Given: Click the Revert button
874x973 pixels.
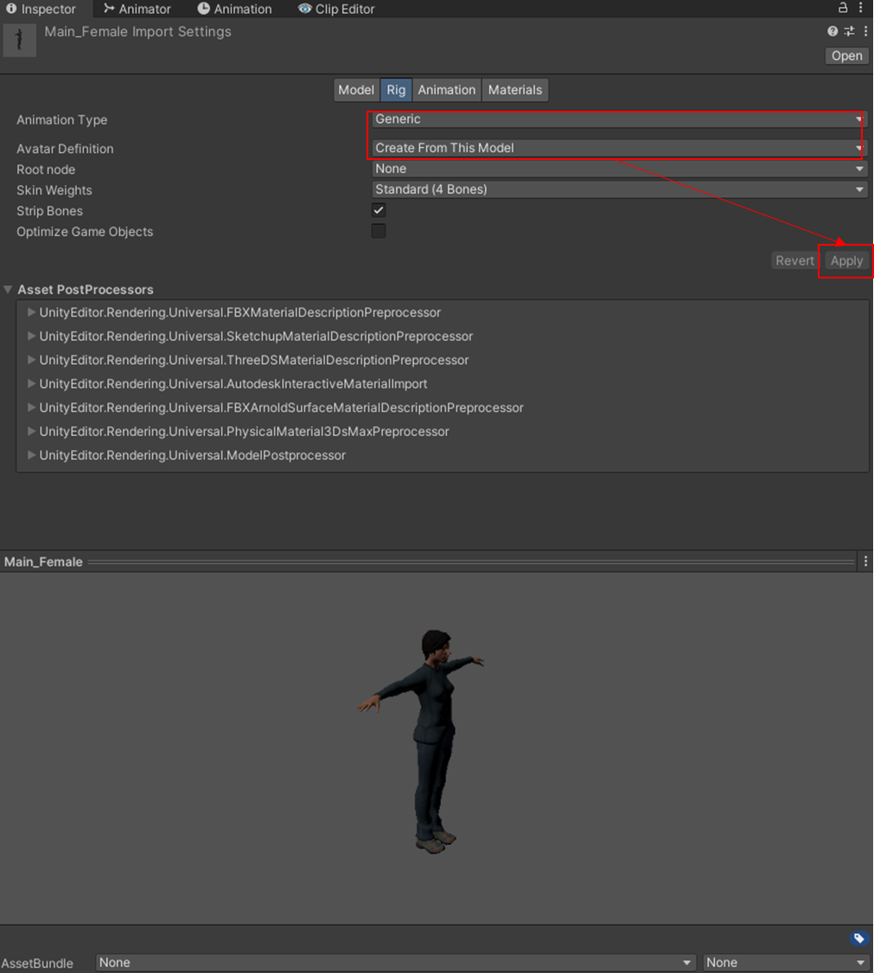Looking at the screenshot, I should tap(794, 260).
